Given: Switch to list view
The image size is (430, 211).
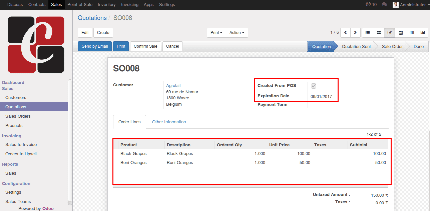Looking at the screenshot, I should coord(368,33).
